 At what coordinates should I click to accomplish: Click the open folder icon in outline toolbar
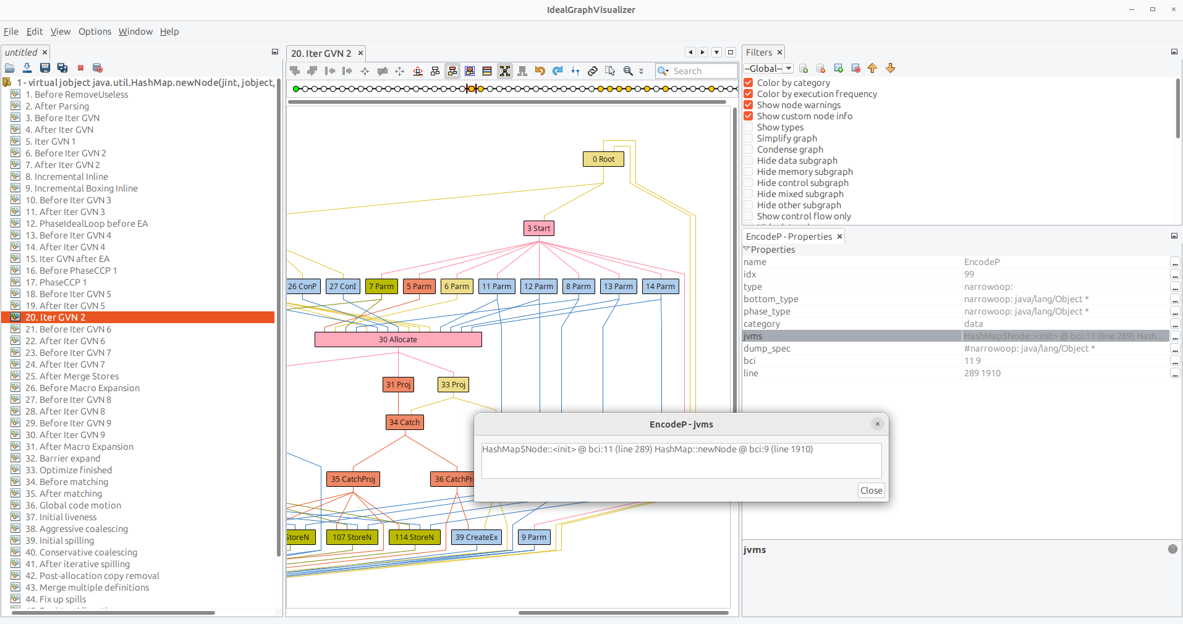click(10, 68)
